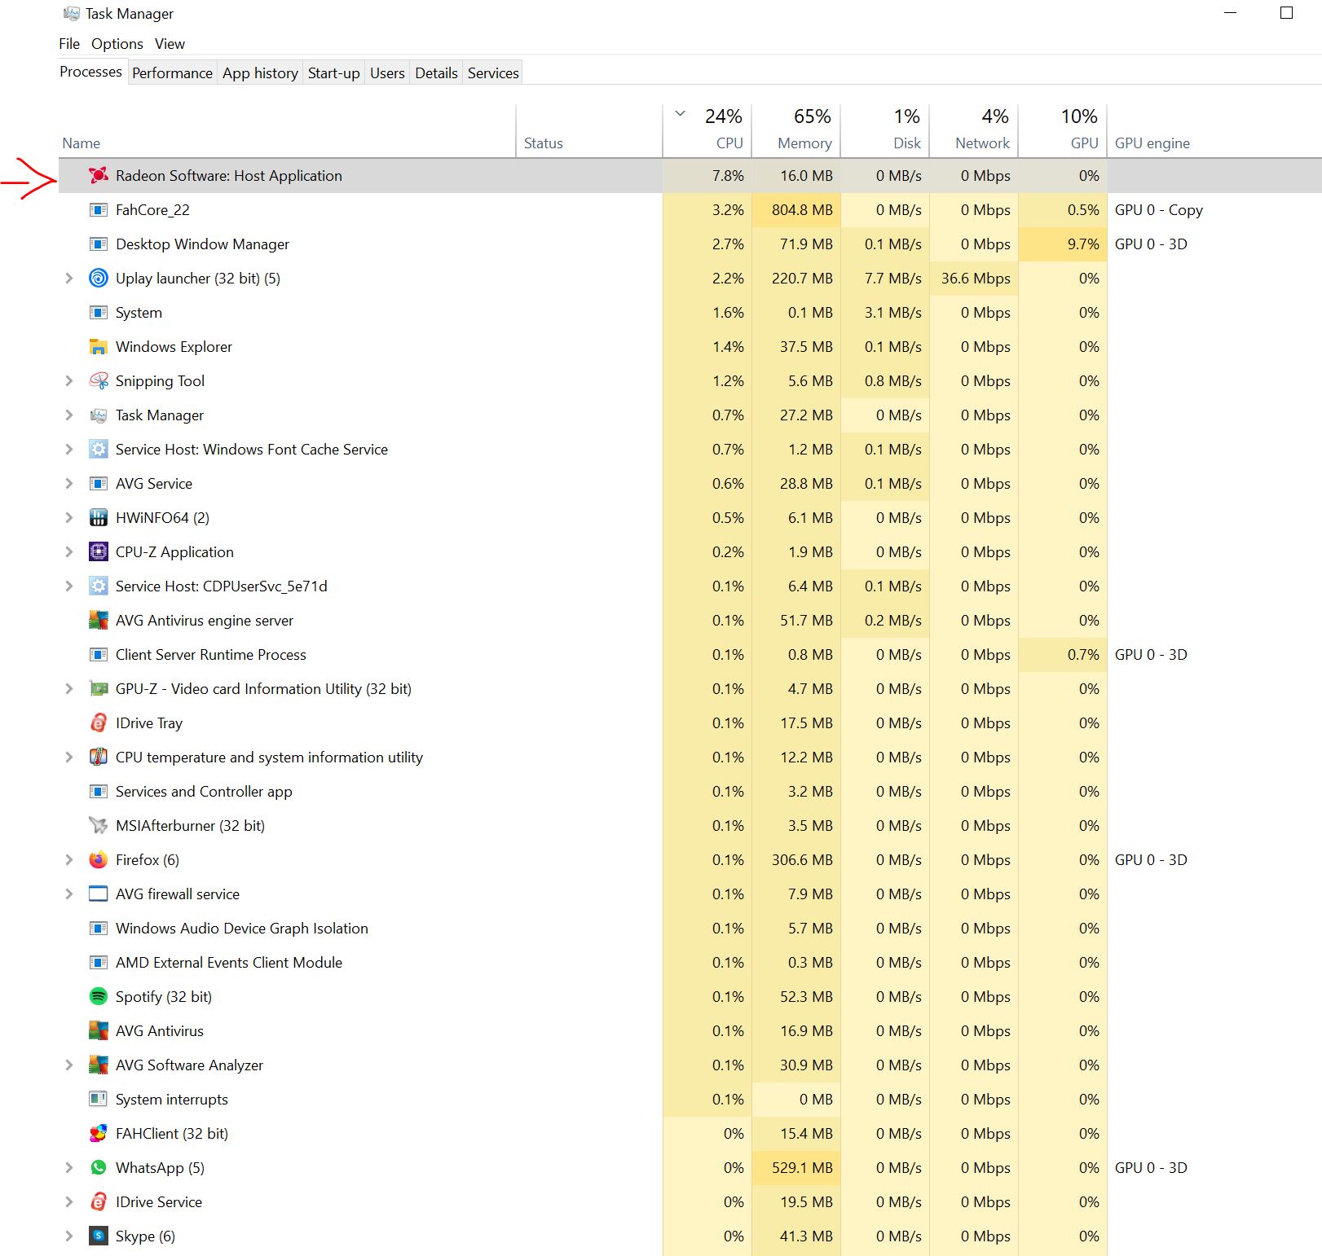The width and height of the screenshot is (1322, 1256).
Task: Switch to the Start-up tab
Action: 333,72
